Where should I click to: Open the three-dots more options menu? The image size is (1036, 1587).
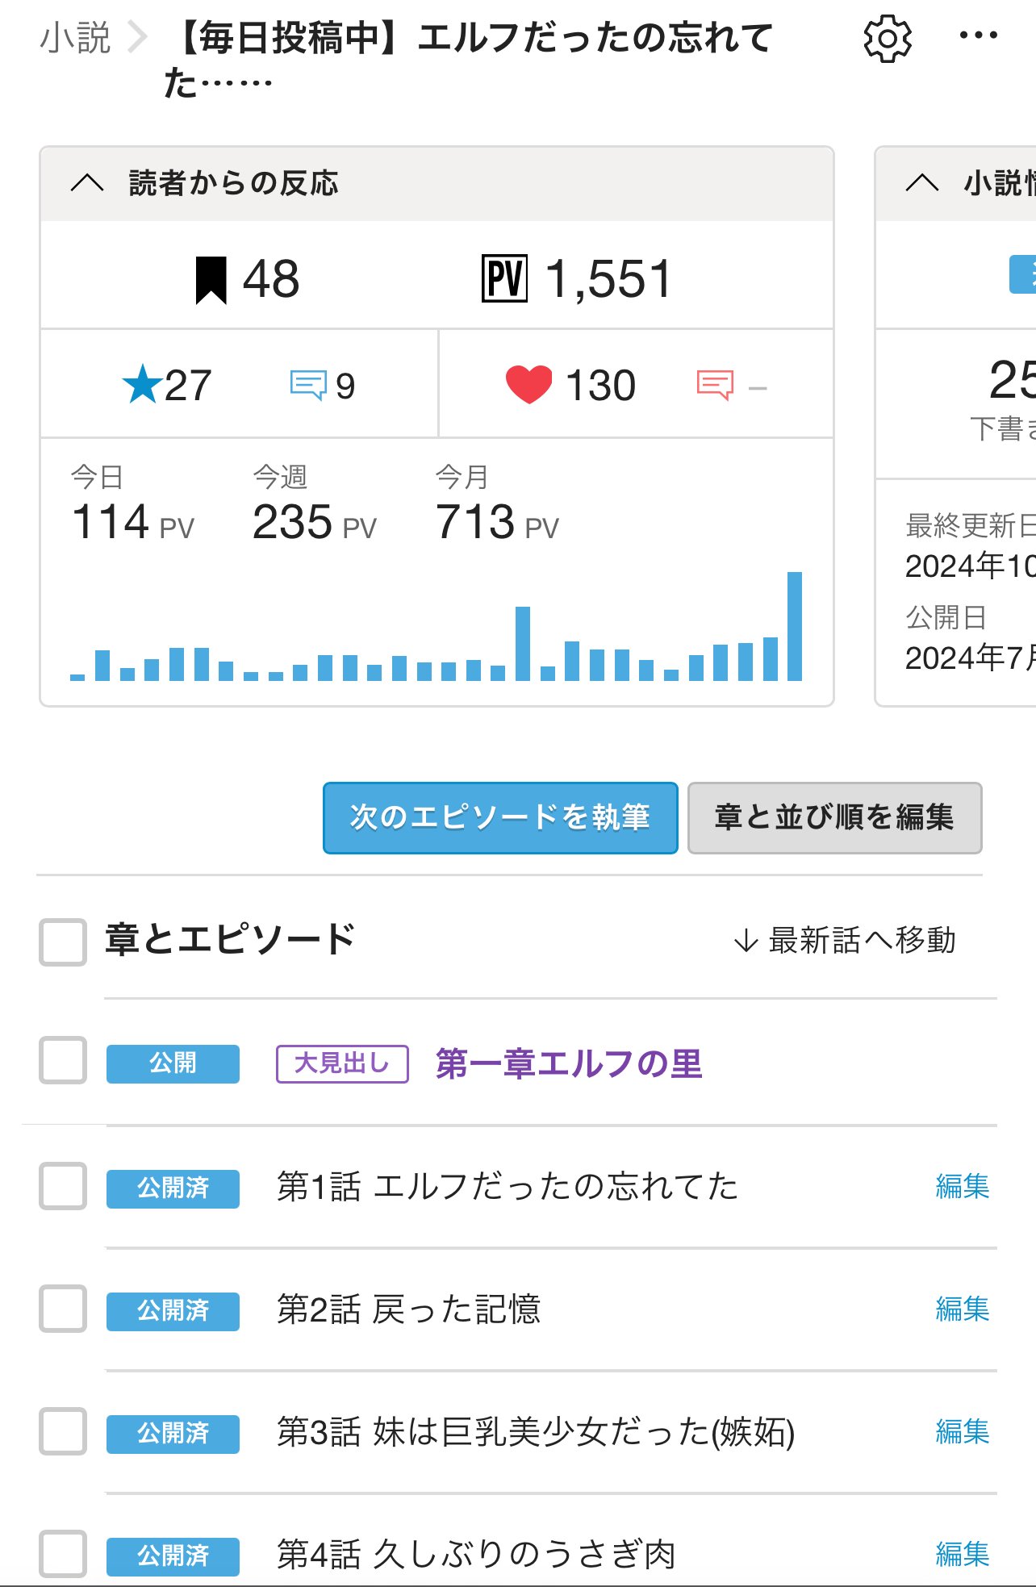(978, 35)
